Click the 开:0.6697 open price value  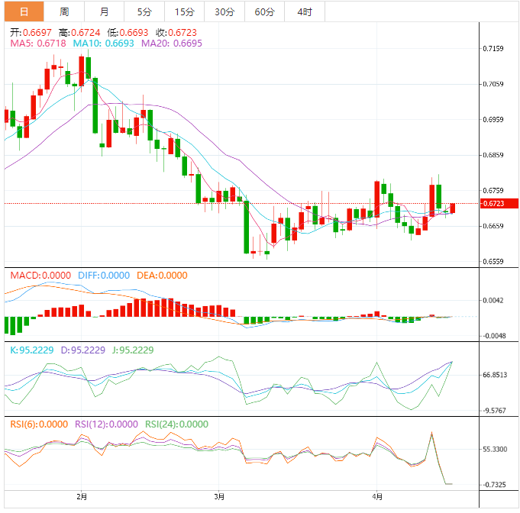click(x=31, y=33)
